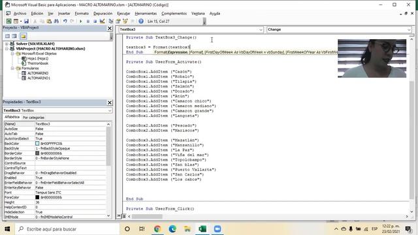Open the Properties Window toolbar icon

pos(118,21)
